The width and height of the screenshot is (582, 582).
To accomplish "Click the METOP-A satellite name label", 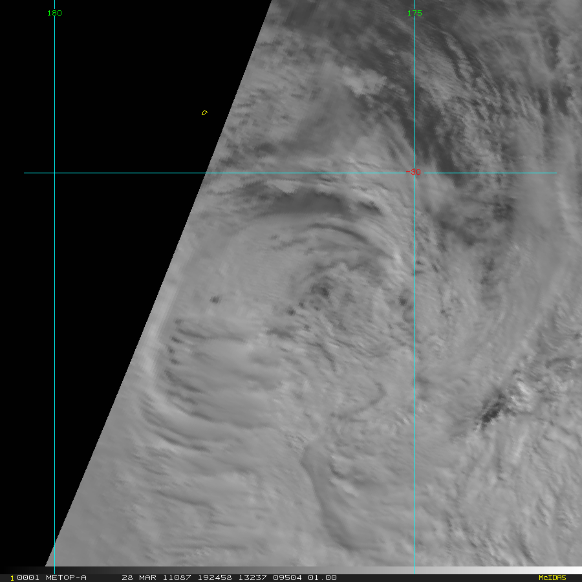I will point(64,577).
